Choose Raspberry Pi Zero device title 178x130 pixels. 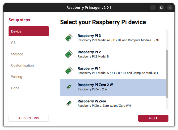pyautogui.click(x=92, y=101)
